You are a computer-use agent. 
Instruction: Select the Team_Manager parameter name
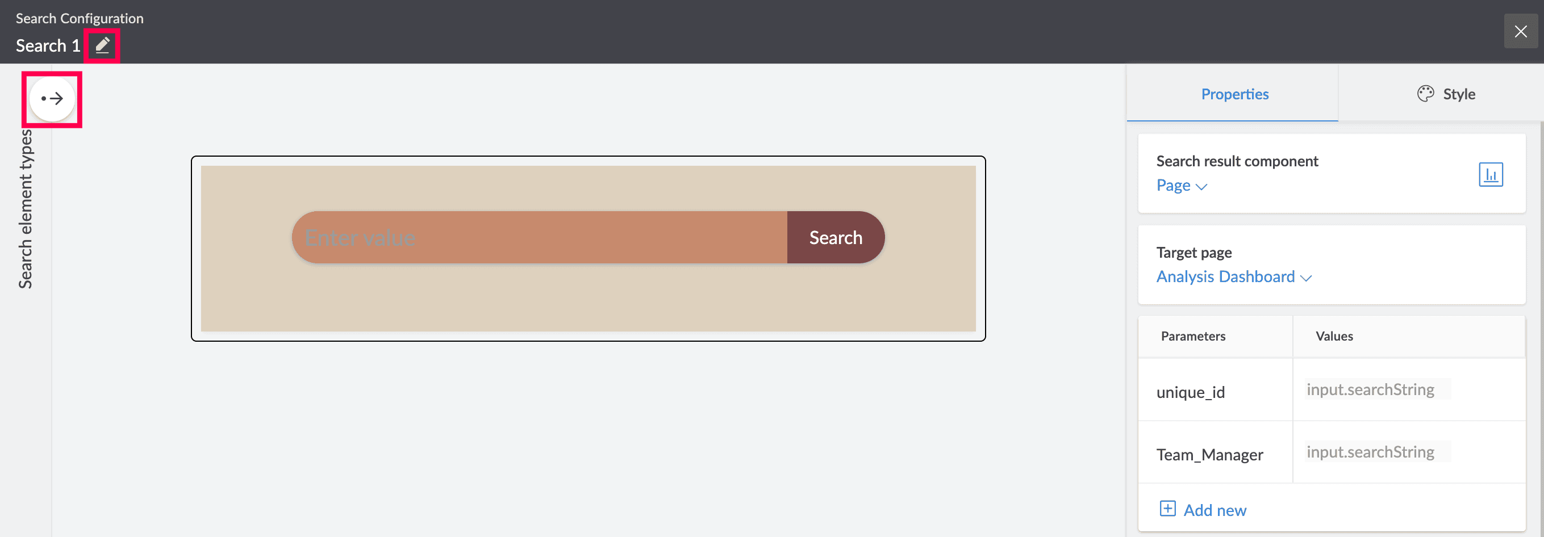1209,455
